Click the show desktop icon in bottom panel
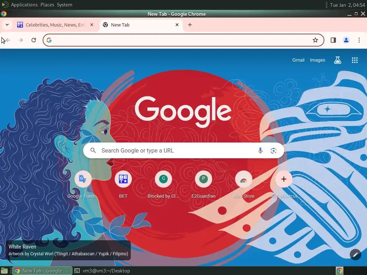The height and width of the screenshot is (275, 367). click(4, 271)
